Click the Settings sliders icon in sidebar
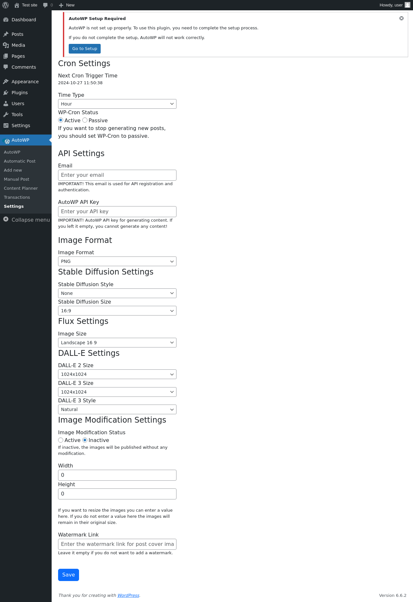 [x=6, y=125]
